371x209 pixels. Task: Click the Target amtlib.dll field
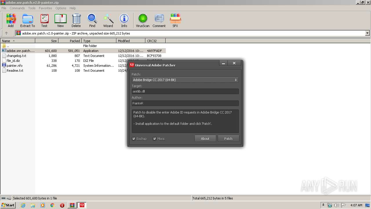(185, 91)
